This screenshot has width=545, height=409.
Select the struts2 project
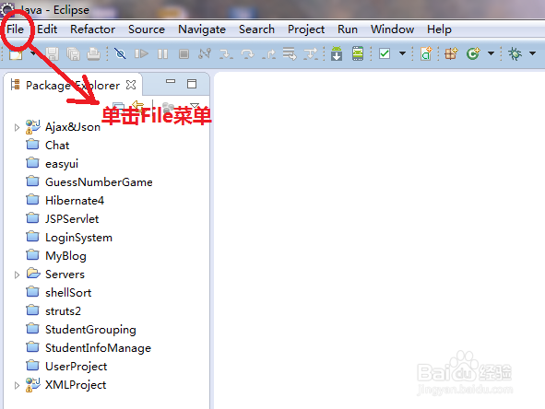coord(63,311)
